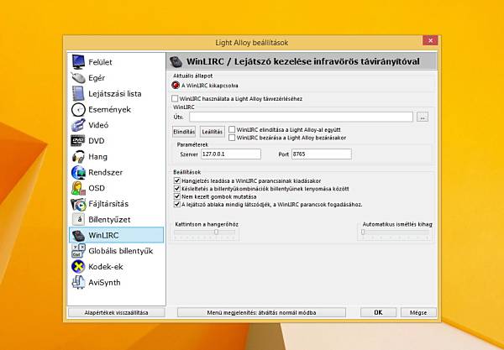
Task: Click the Elindítás button
Action: point(184,132)
